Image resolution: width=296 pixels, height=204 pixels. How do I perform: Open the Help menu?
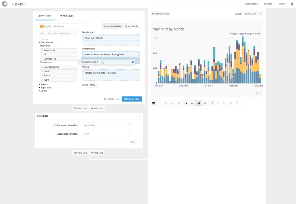tap(282, 4)
